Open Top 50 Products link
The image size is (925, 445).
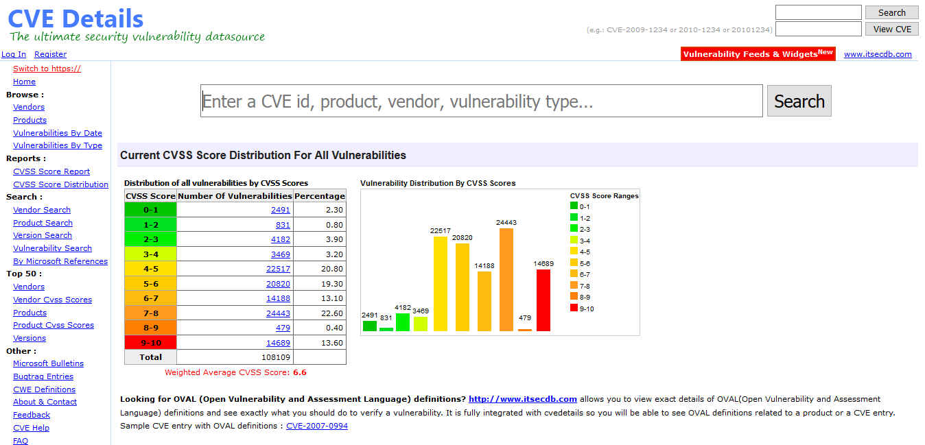[30, 313]
